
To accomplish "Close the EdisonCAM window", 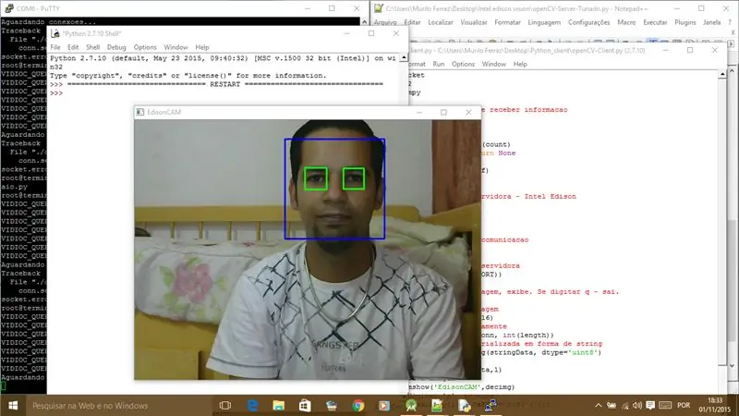I will pos(468,112).
